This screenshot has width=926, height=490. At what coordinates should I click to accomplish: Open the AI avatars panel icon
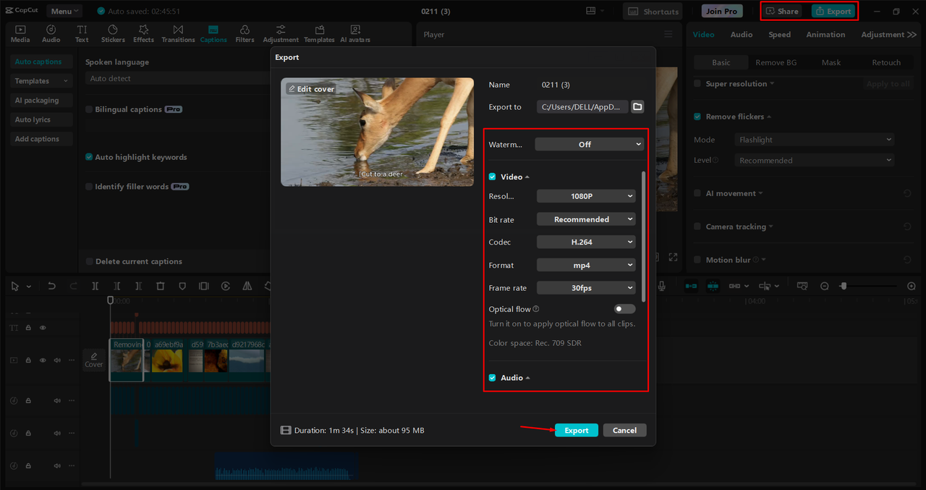click(x=355, y=30)
